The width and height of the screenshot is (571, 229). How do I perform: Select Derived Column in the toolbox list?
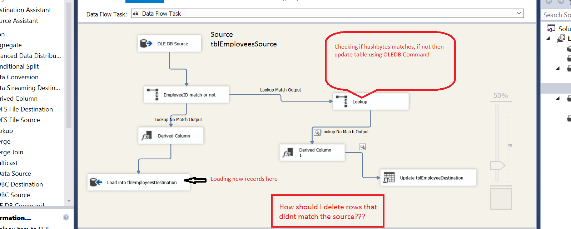pos(19,99)
